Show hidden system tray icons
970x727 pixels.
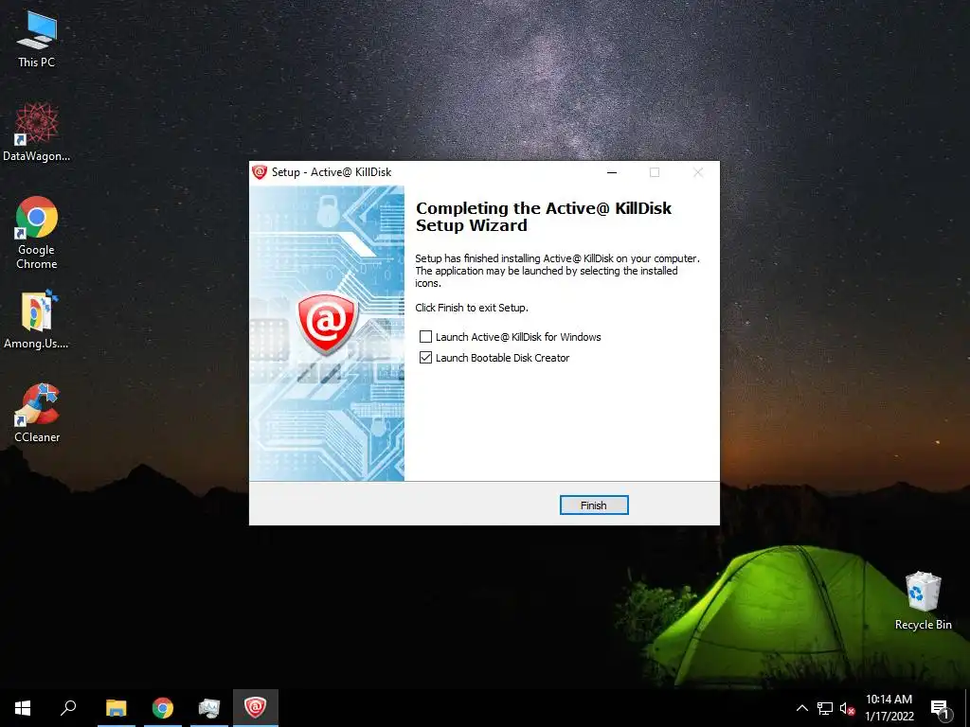(801, 708)
